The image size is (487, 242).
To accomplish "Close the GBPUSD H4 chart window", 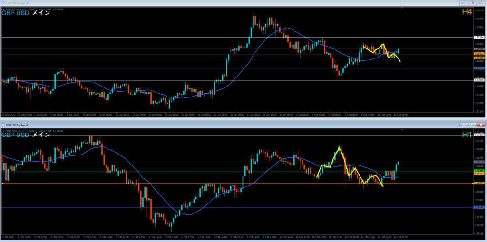I will click(x=481, y=2).
